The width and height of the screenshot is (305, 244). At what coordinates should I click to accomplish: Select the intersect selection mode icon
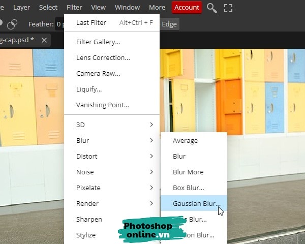pyautogui.click(x=12, y=24)
